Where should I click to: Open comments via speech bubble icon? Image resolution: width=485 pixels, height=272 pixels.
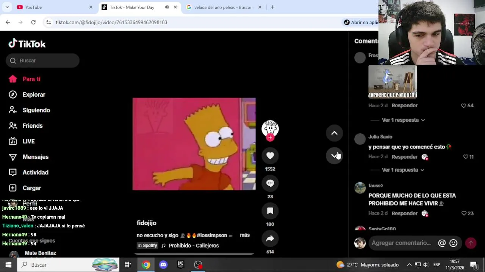(x=270, y=183)
